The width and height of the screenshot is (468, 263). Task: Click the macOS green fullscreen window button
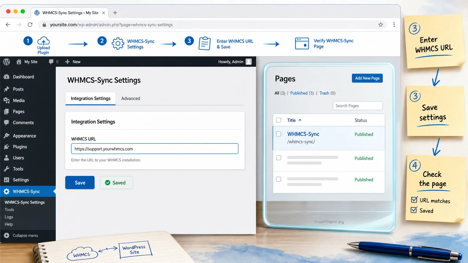pyautogui.click(x=23, y=11)
